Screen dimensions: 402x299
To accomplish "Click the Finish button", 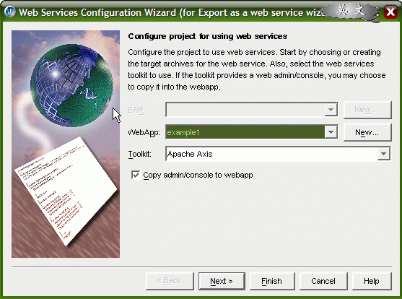I will (272, 281).
